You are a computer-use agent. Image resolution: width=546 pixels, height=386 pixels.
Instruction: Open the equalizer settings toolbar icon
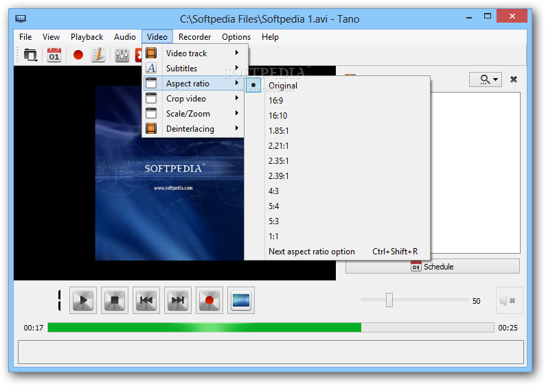point(122,55)
